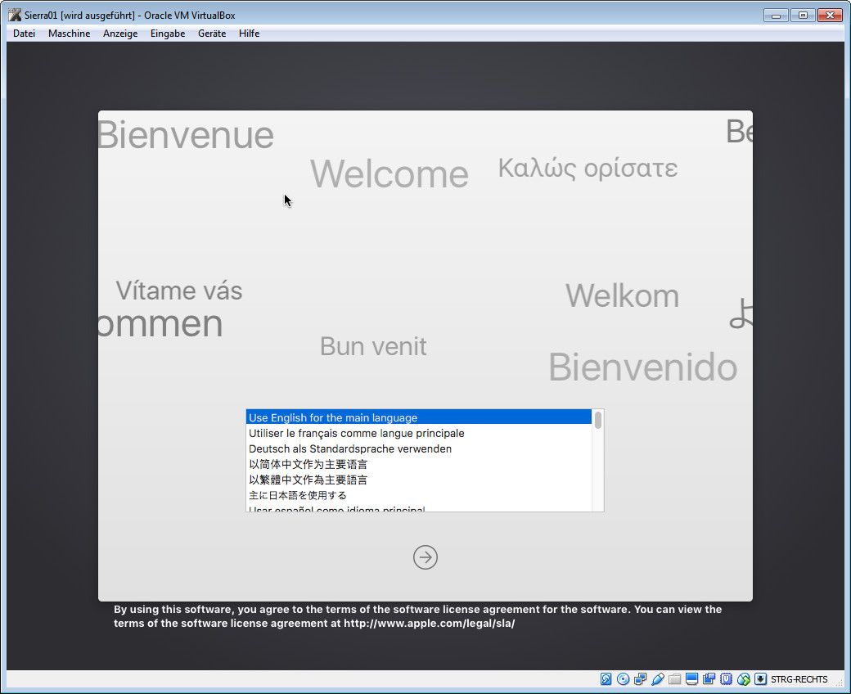Screen dimensions: 851x694
Task: Open the USB devices status icon
Action: point(658,679)
